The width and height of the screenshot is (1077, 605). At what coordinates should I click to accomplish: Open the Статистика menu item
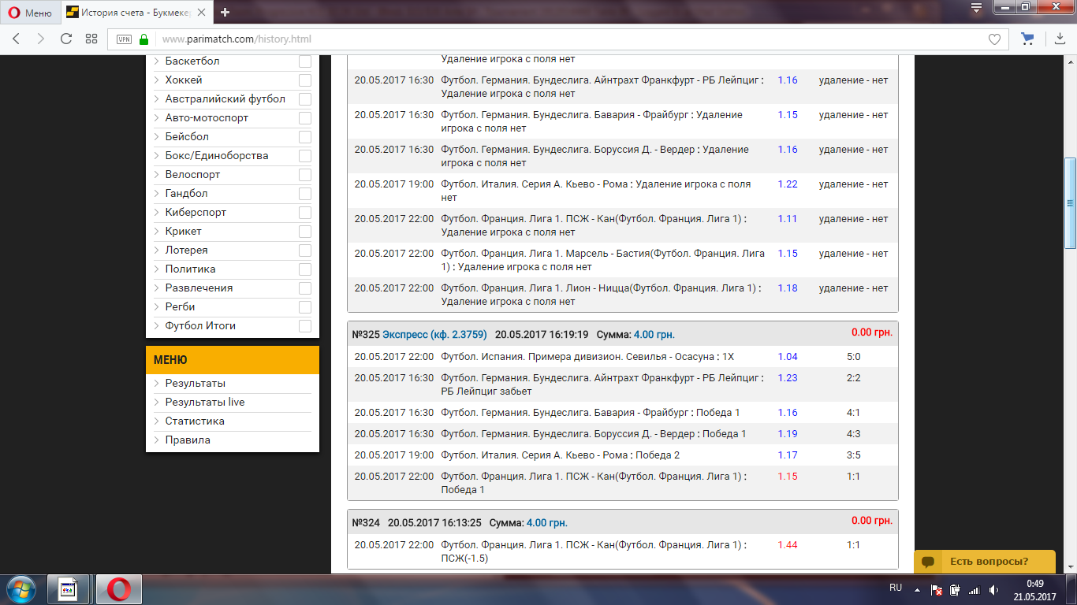(195, 421)
